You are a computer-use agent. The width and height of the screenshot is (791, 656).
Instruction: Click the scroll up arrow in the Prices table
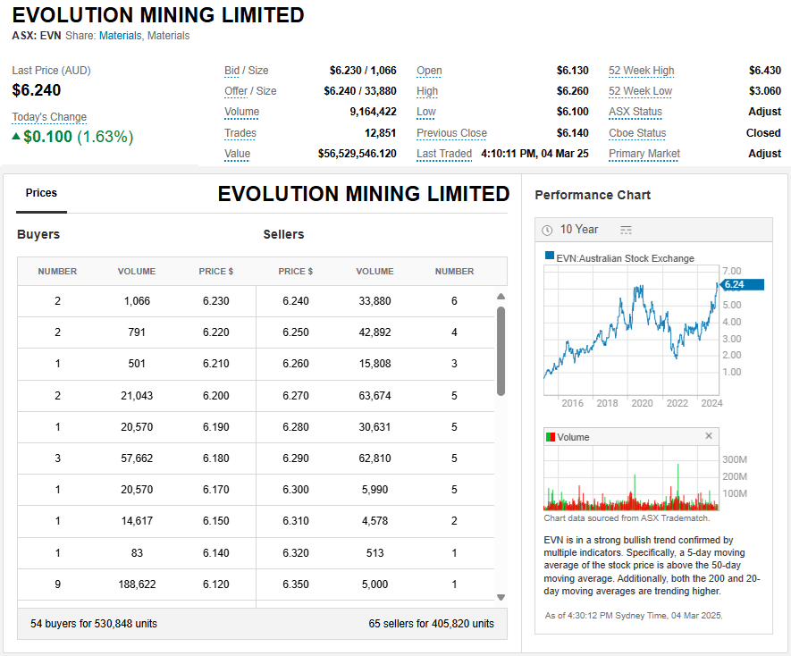(501, 297)
